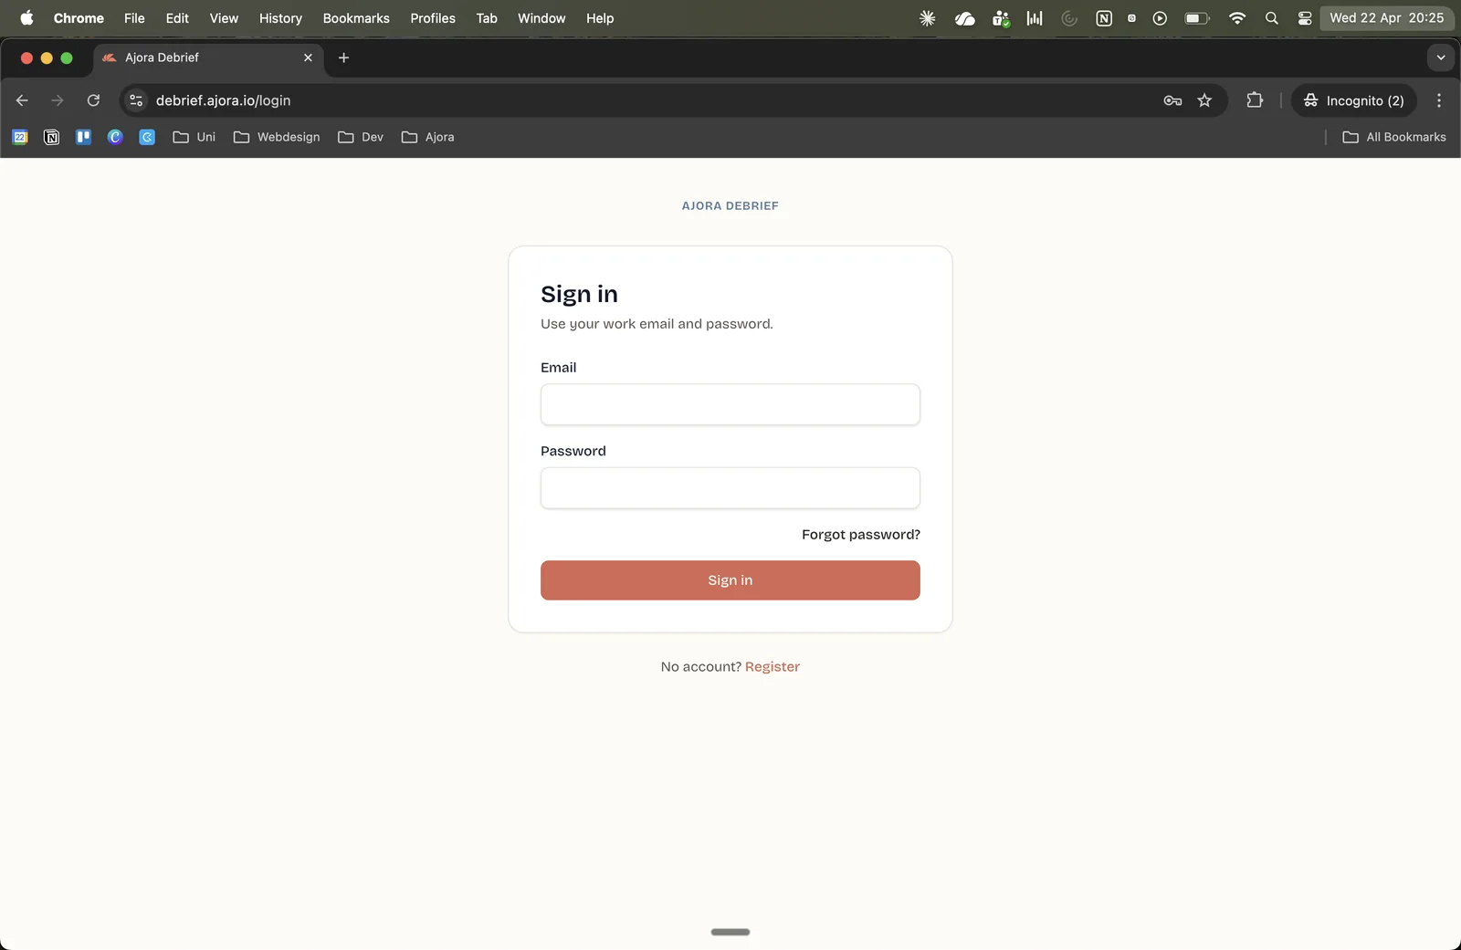Screen dimensions: 1461x950
Task: Open the Extensions puzzle icon
Action: click(1255, 100)
